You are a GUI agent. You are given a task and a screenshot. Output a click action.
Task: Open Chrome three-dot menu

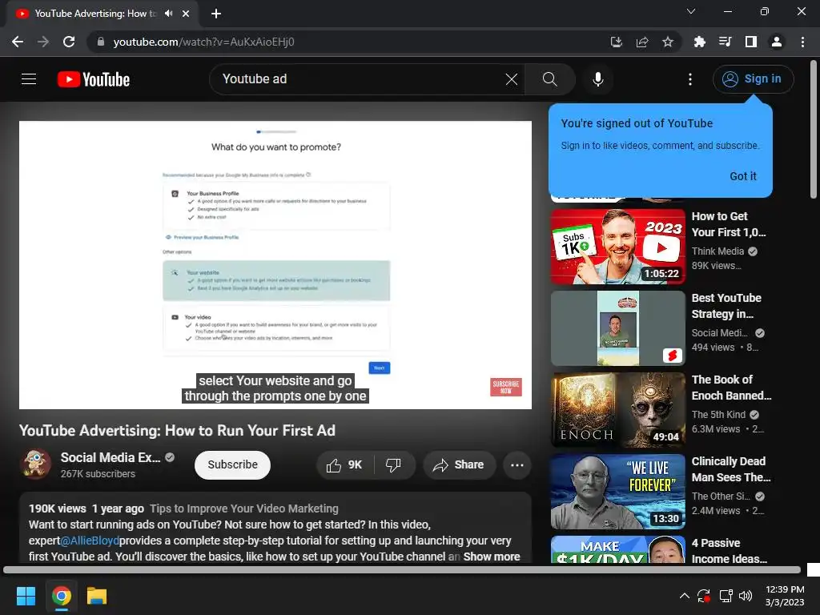[802, 42]
